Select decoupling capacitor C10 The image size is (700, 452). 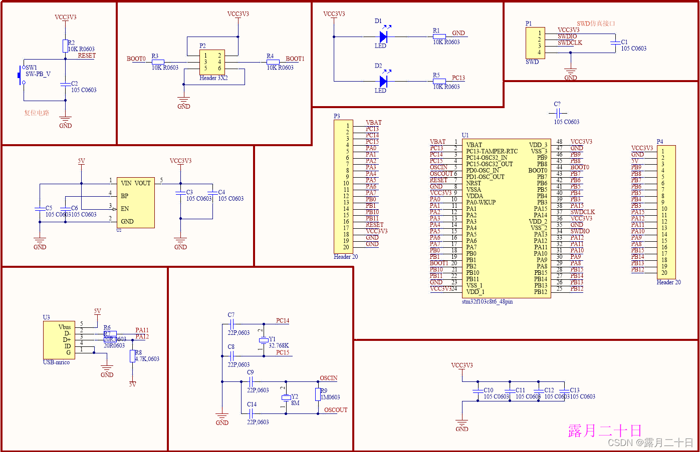(478, 390)
